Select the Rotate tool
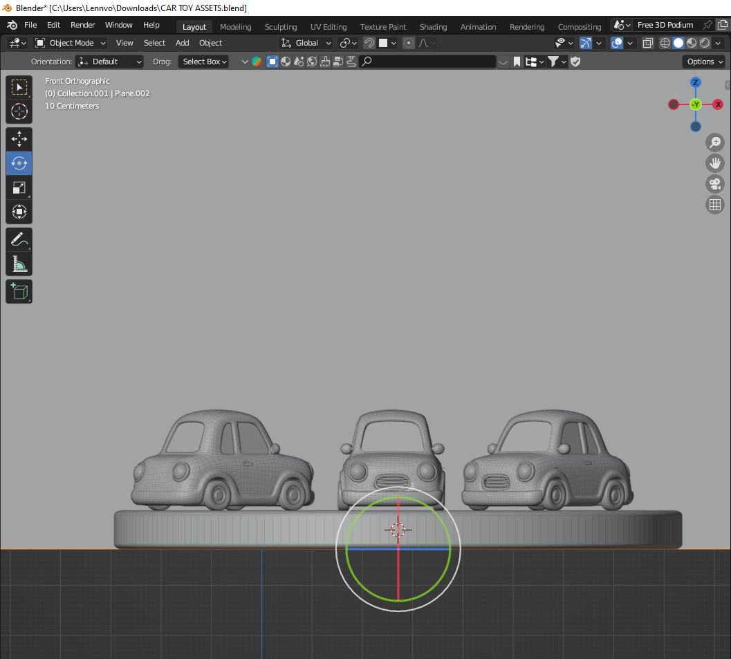Screen dimensions: 731x659 tap(19, 163)
